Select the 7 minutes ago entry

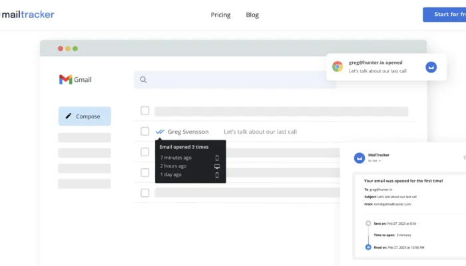(176, 158)
